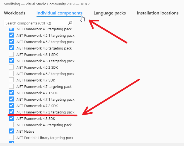Enable .NET Framework 4.7 targeting pack

pos(11,86)
